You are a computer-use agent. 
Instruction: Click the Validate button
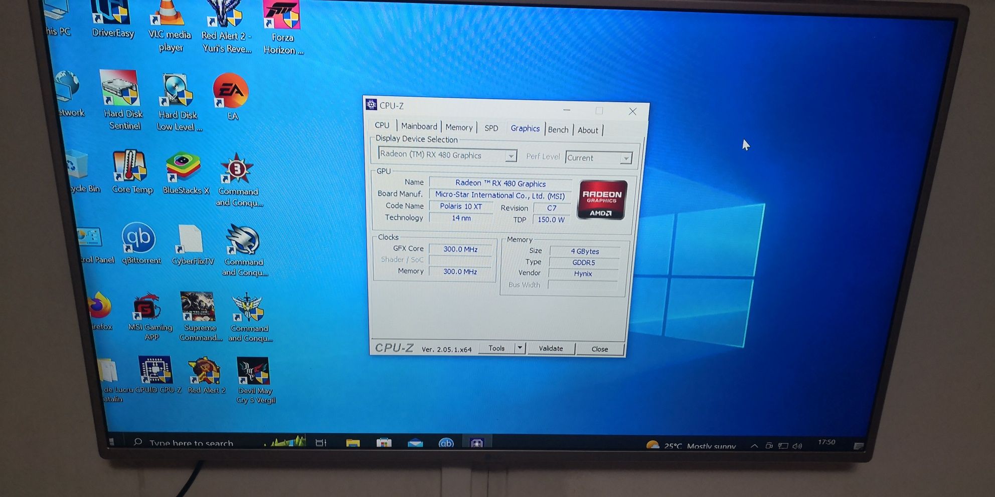(x=551, y=348)
